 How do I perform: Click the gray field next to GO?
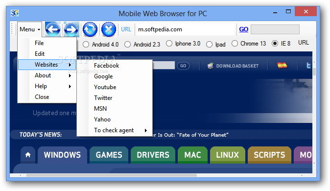pos(275,29)
